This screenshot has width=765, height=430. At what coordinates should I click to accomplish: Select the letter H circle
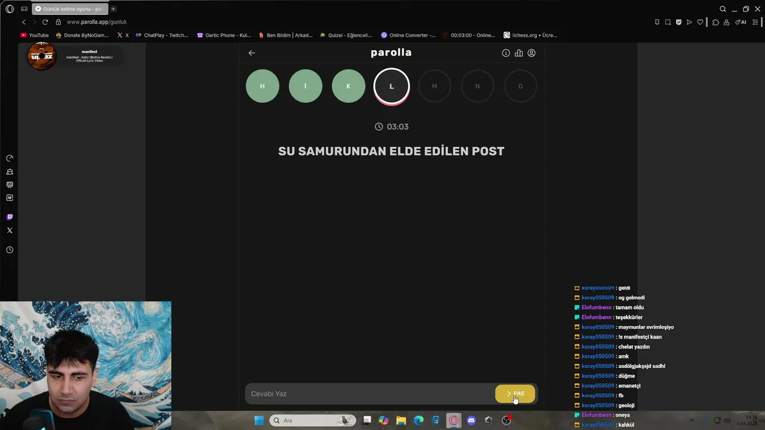pyautogui.click(x=262, y=86)
